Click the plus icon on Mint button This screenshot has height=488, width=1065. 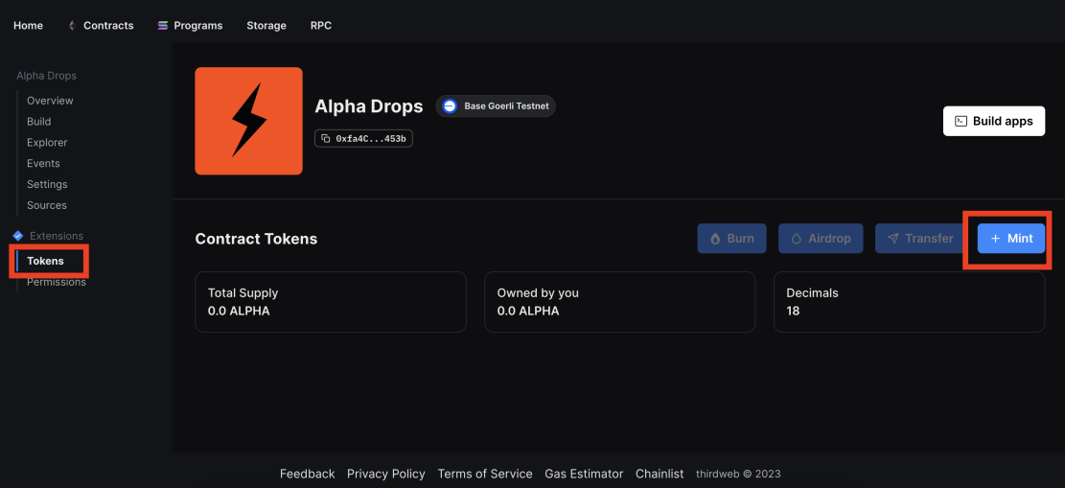(x=995, y=239)
